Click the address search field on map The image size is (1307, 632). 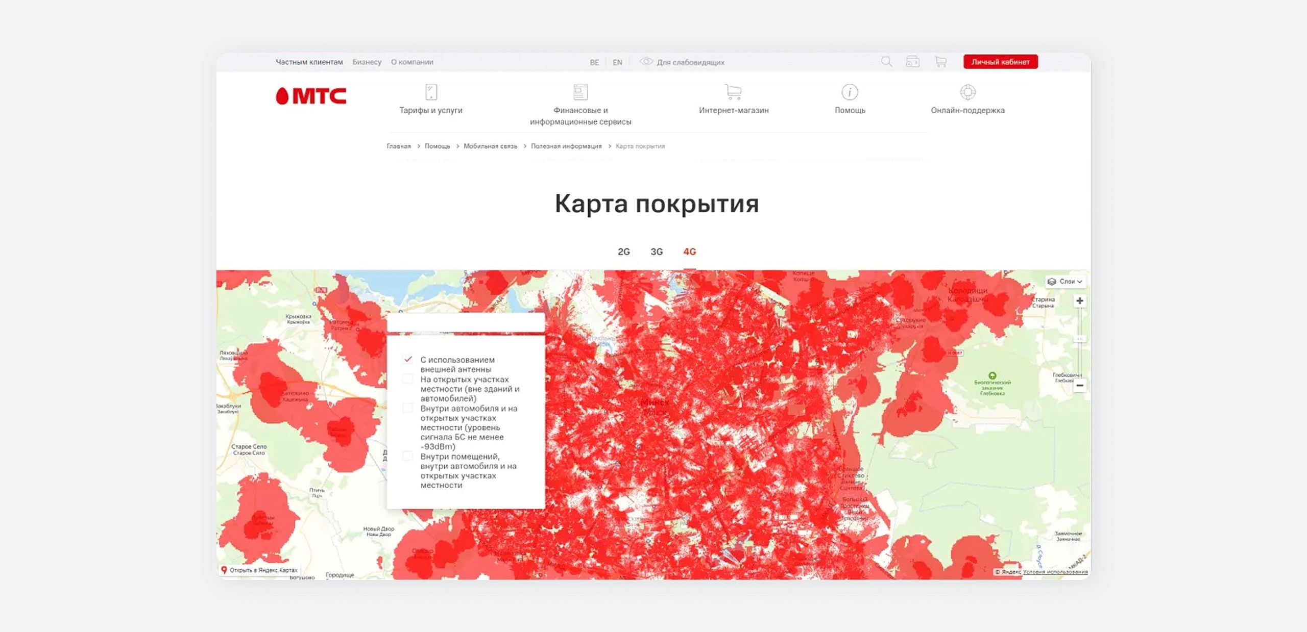(465, 323)
